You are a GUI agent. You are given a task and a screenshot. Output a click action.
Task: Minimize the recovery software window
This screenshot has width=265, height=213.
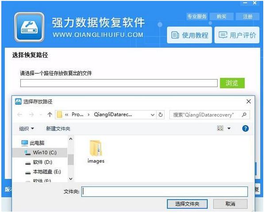(x=246, y=3)
